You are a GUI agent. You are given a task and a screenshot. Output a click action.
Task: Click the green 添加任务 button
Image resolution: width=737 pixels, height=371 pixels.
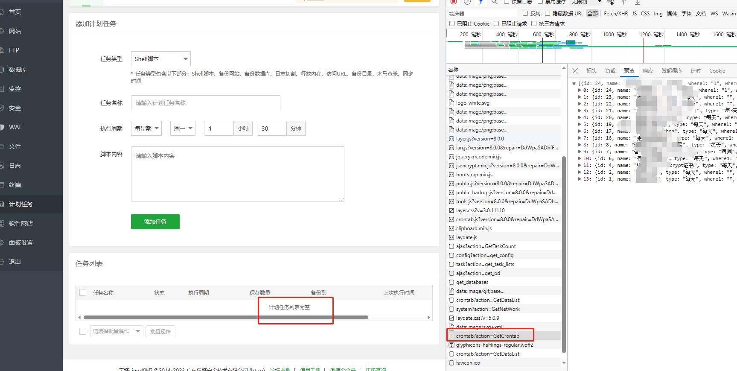155,222
